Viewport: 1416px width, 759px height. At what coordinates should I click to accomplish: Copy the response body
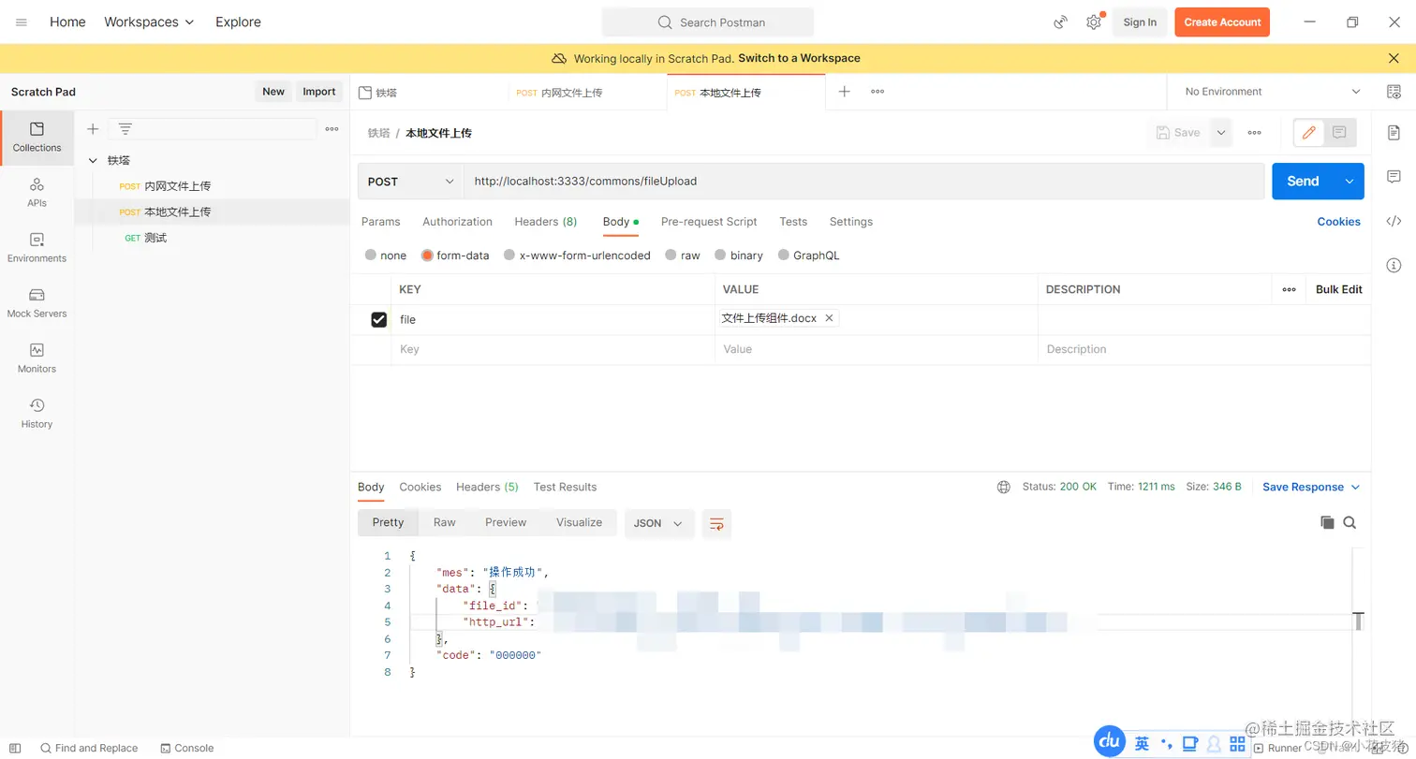[x=1327, y=523]
